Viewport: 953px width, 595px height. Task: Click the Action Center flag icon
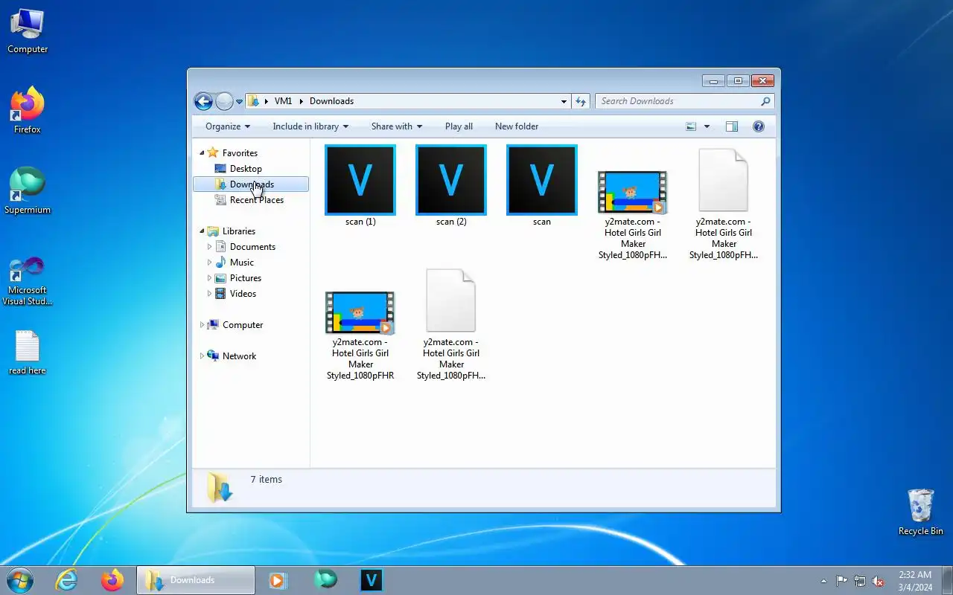[841, 581]
